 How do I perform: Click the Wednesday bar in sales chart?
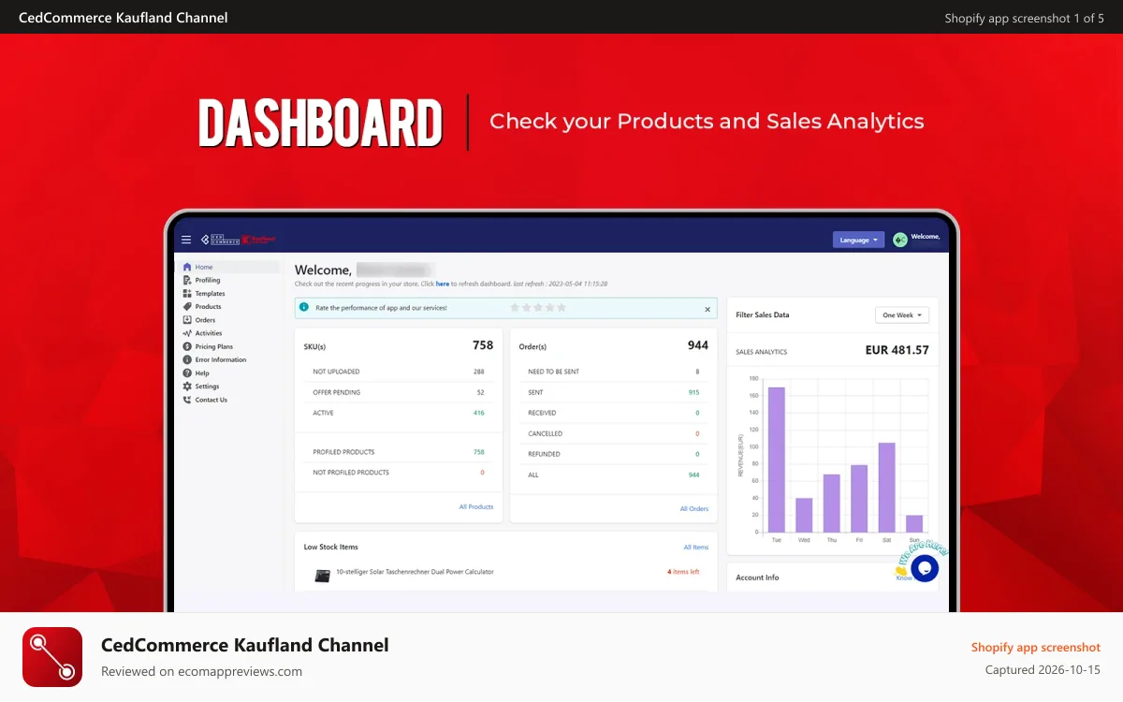(804, 515)
